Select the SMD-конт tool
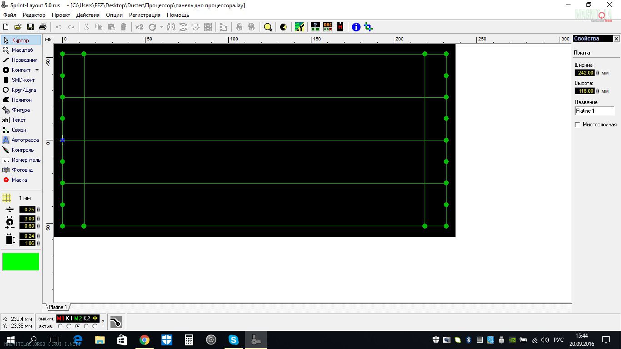The width and height of the screenshot is (621, 349). click(21, 80)
